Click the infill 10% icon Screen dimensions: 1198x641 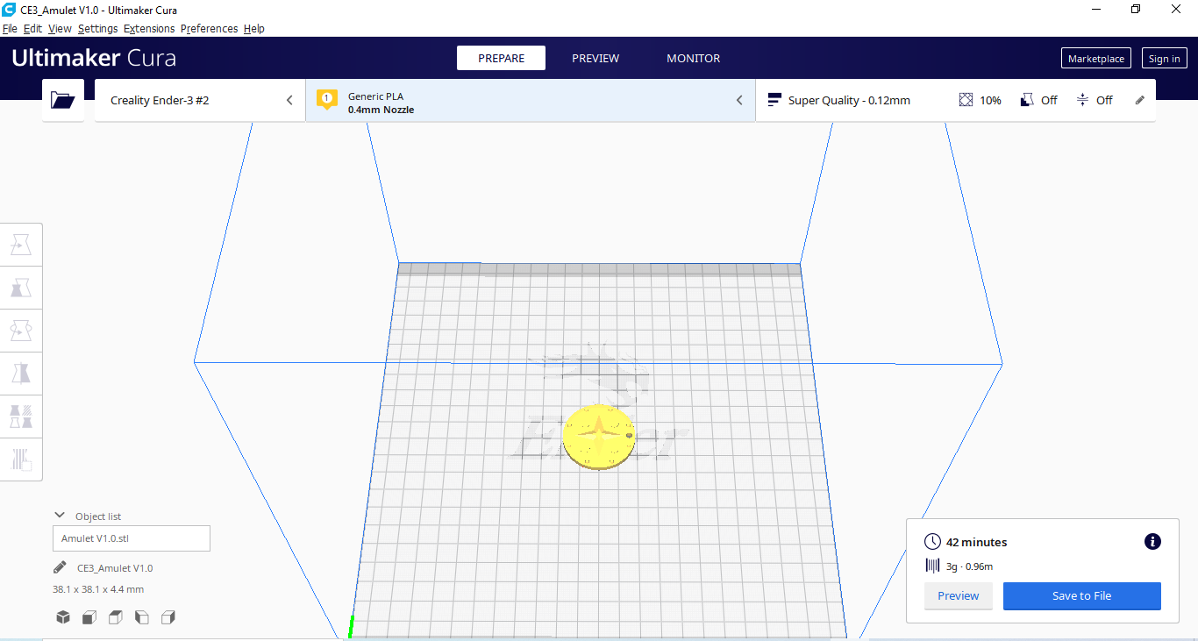(x=966, y=100)
